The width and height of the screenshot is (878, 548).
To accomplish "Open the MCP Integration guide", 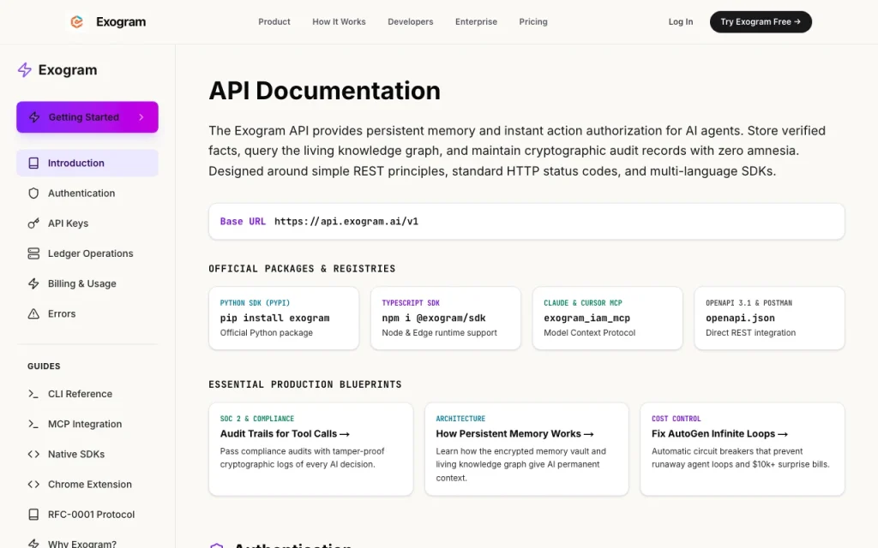I will (x=87, y=424).
